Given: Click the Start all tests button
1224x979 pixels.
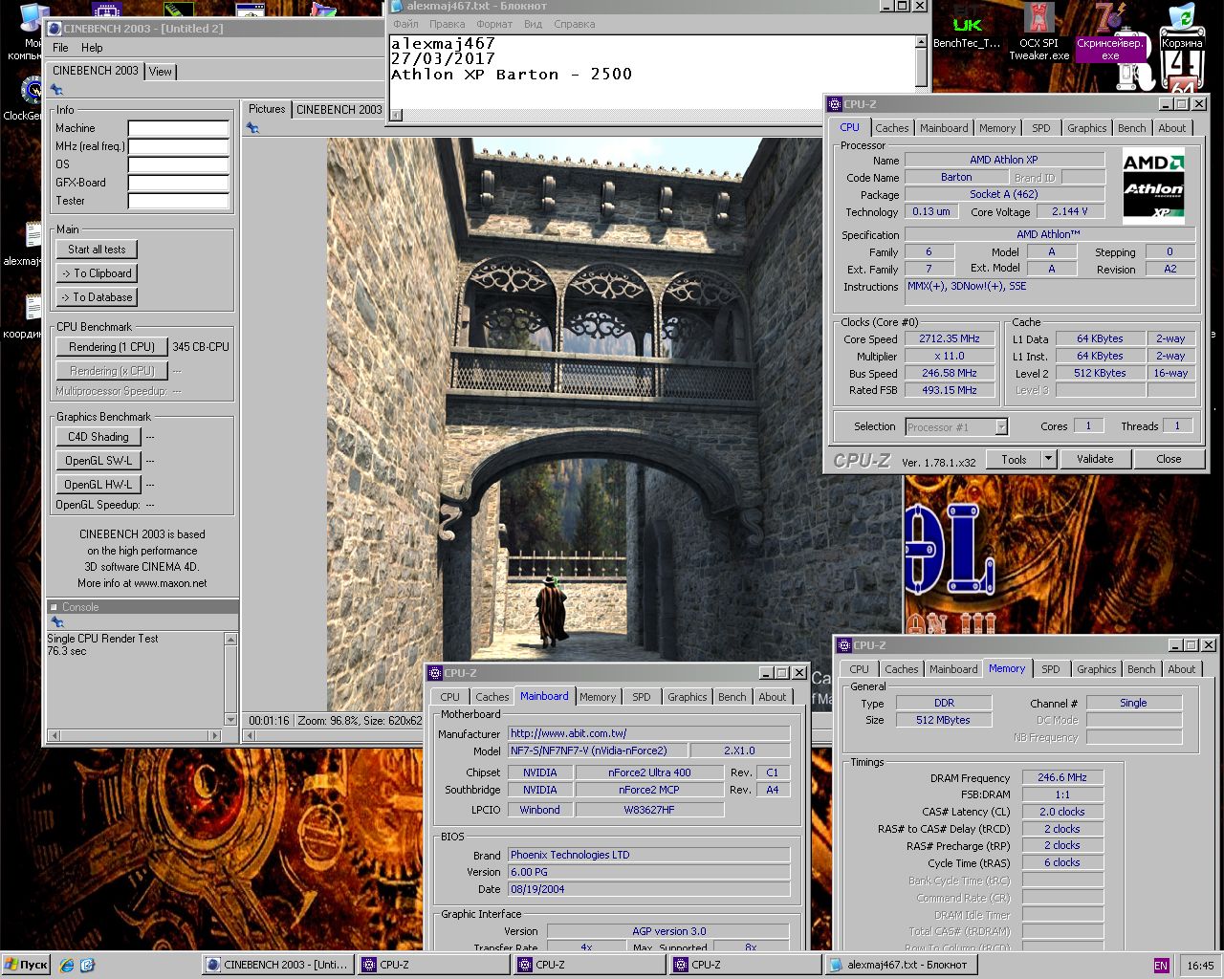Looking at the screenshot, I should click(x=97, y=250).
